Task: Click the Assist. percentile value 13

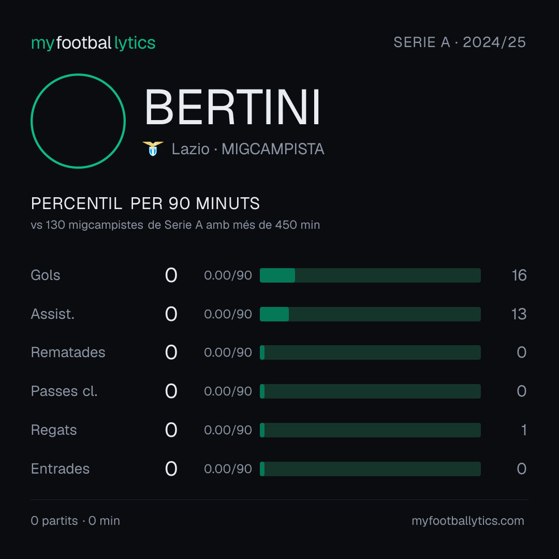Action: [519, 314]
